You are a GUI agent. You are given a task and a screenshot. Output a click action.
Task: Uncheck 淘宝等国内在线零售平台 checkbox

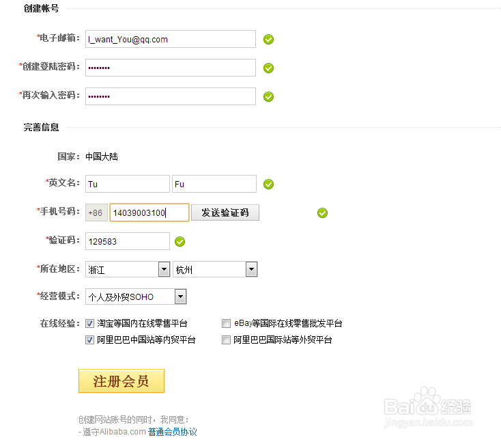(90, 323)
